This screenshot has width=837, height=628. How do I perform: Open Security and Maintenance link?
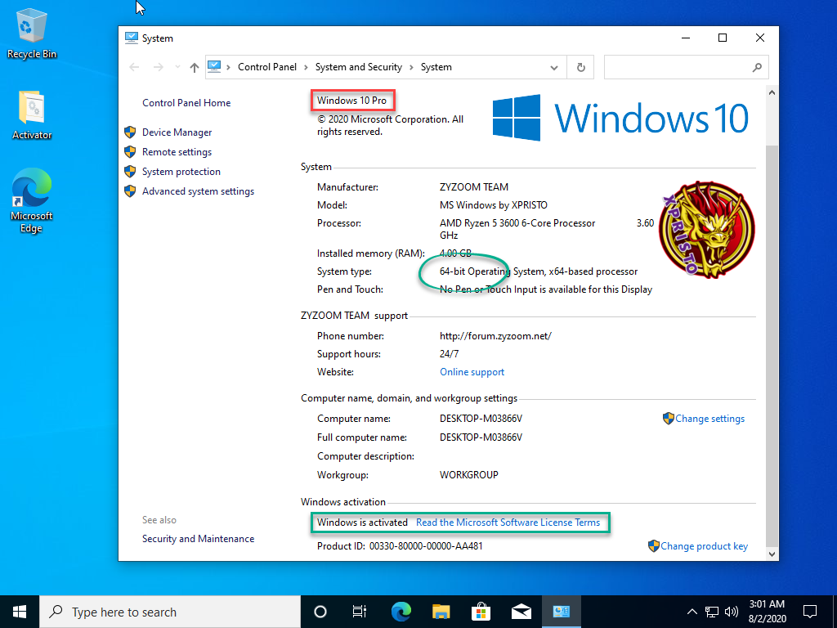point(198,539)
